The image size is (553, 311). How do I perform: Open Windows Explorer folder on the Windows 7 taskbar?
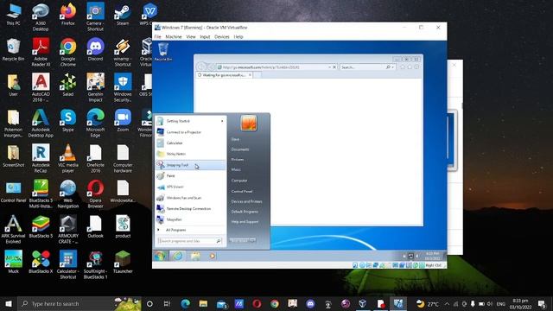pos(195,256)
